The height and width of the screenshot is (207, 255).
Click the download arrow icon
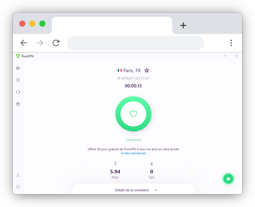click(x=152, y=163)
